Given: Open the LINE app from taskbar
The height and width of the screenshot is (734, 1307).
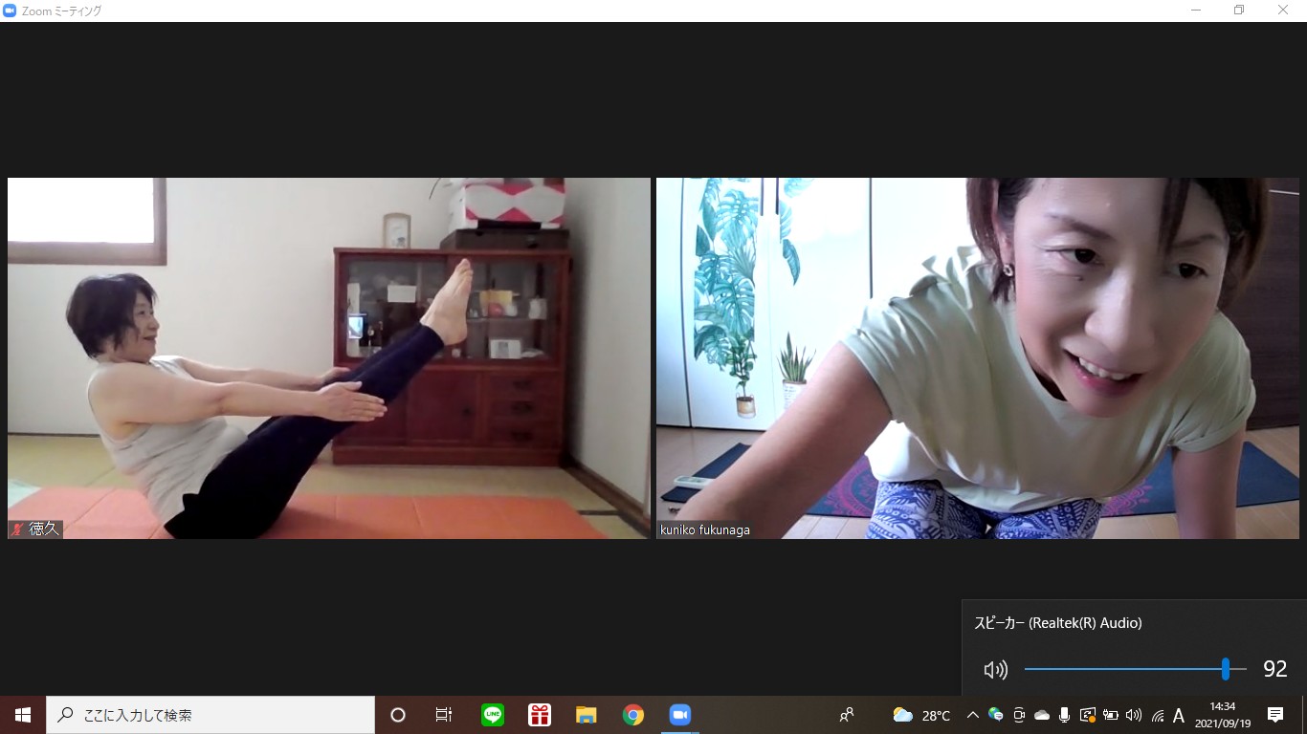Looking at the screenshot, I should click(493, 715).
